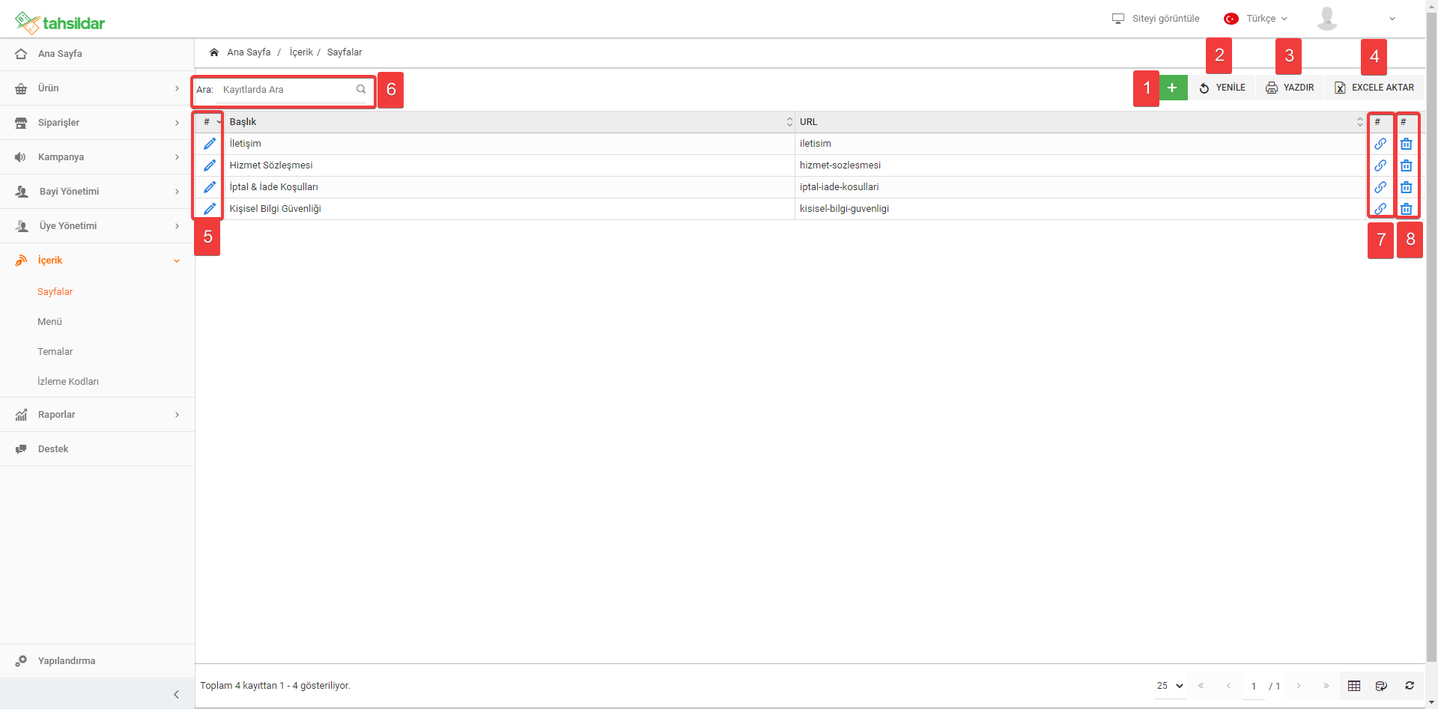1438x709 pixels.
Task: Edit Kişisel Bilgi Güvenliği pencil icon
Action: tap(210, 209)
